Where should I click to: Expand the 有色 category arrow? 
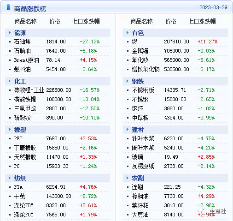pyautogui.click(x=128, y=33)
